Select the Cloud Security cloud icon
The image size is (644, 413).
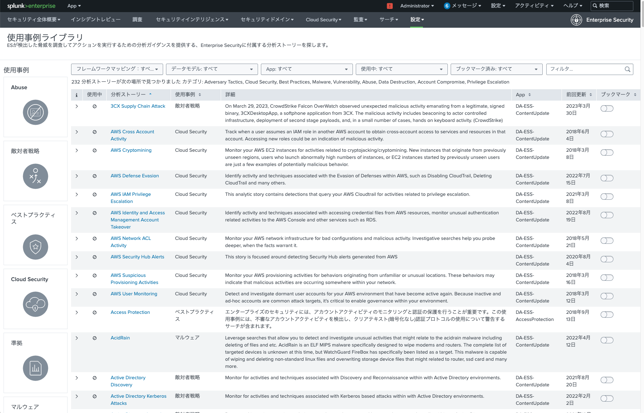(35, 304)
